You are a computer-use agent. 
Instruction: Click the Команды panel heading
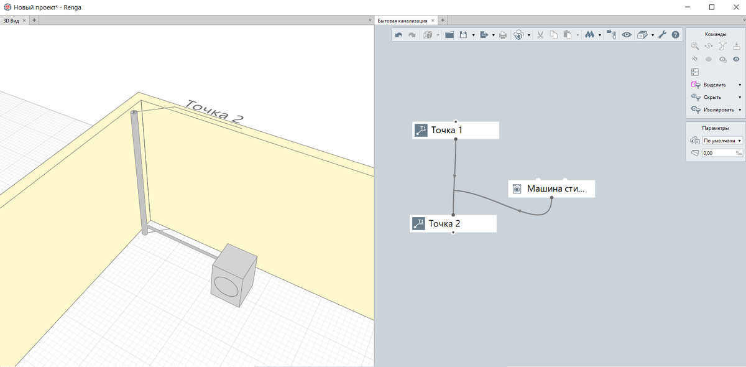716,34
